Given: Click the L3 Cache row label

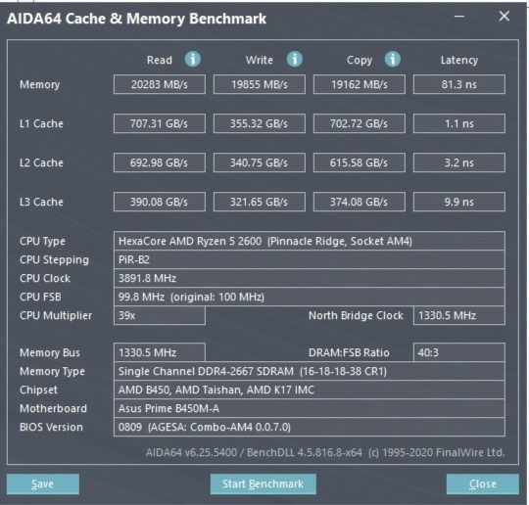Looking at the screenshot, I should pyautogui.click(x=41, y=202).
